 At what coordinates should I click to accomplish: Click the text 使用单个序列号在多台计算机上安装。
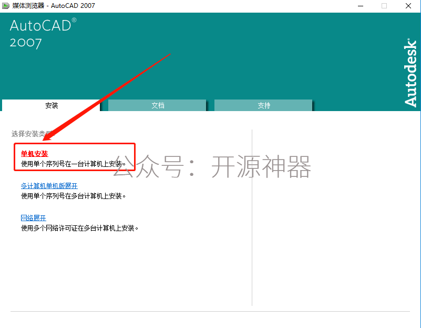tap(73, 196)
